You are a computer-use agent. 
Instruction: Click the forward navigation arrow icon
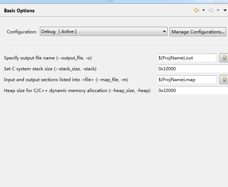(211, 11)
